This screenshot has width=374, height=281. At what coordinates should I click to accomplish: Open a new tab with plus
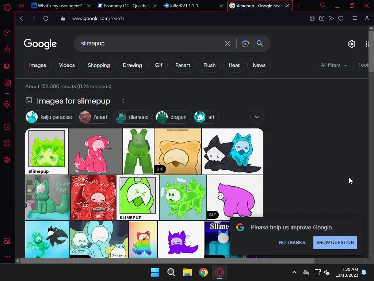click(298, 5)
